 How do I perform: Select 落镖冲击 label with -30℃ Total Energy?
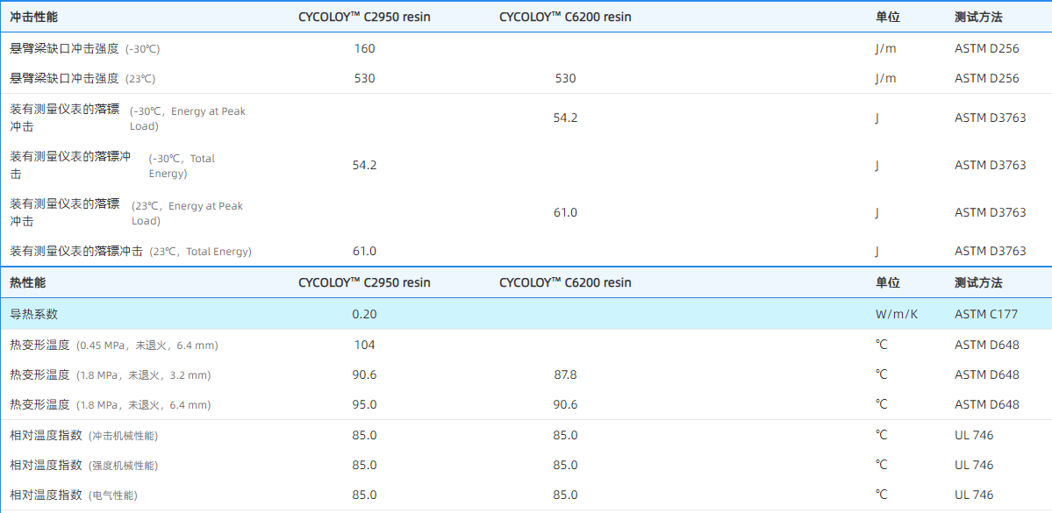[x=112, y=165]
